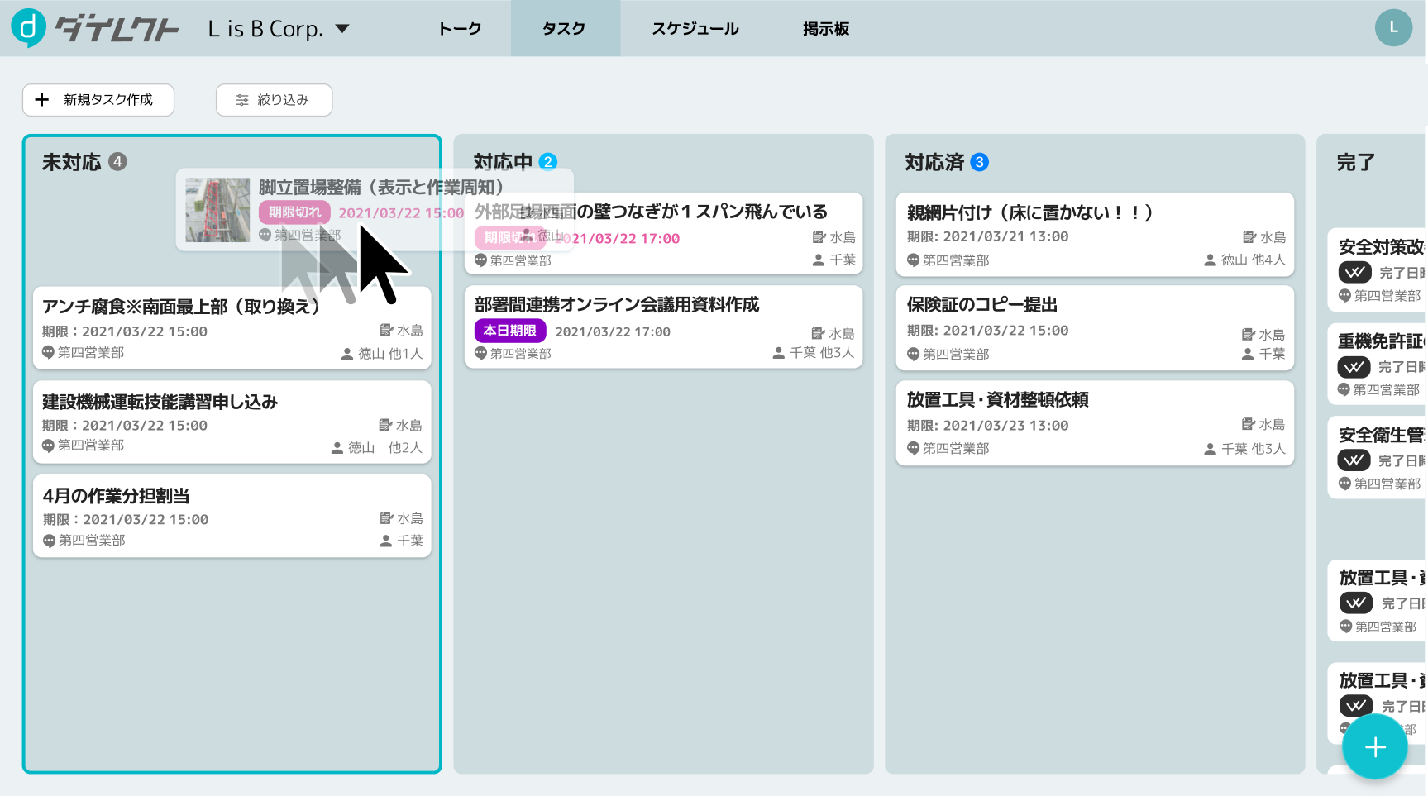The height and width of the screenshot is (796, 1428).
Task: Click the task count badge on 対応中 column
Action: coord(547,162)
